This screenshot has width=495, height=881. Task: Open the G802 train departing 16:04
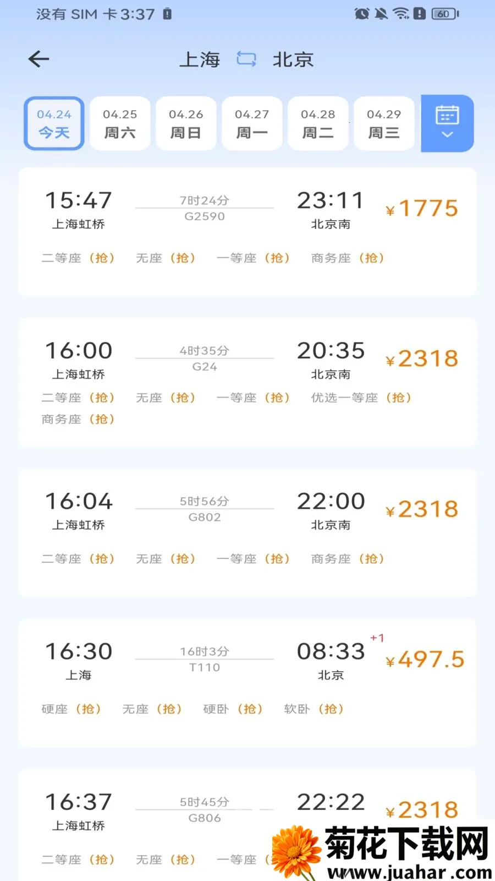(248, 532)
